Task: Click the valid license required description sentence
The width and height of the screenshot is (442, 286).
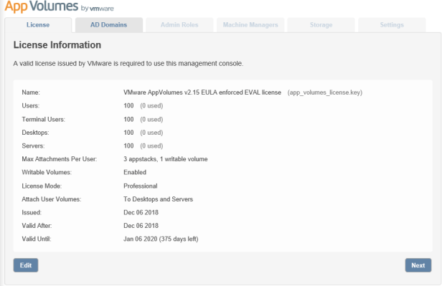Action: pos(128,64)
